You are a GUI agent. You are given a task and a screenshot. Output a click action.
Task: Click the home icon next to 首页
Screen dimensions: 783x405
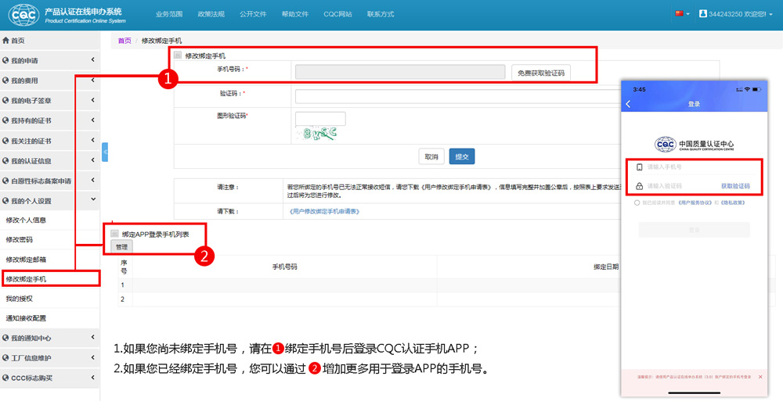pos(6,41)
